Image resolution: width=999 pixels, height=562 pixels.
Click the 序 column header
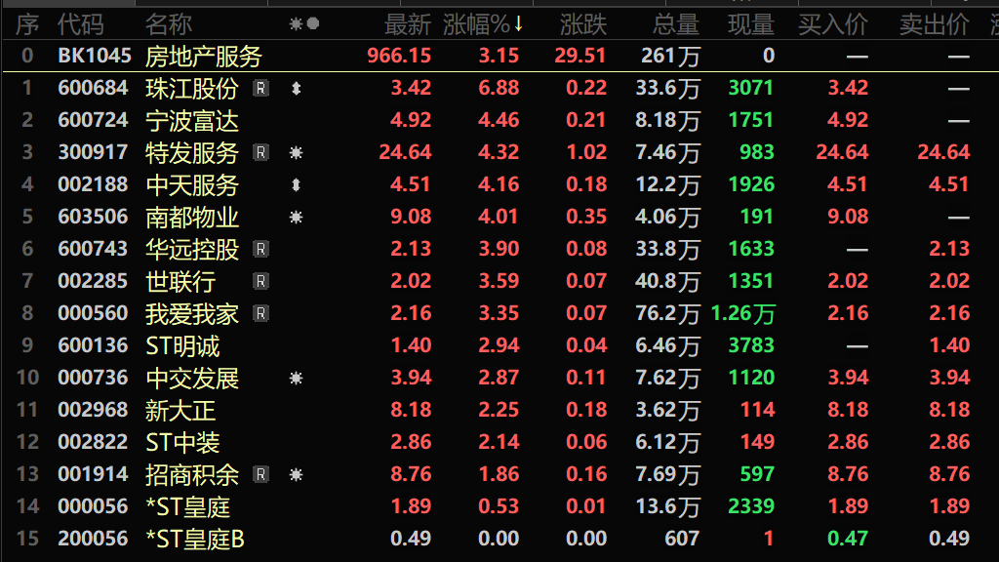pos(27,24)
